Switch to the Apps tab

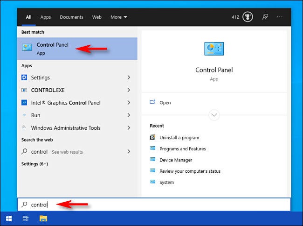coord(46,17)
